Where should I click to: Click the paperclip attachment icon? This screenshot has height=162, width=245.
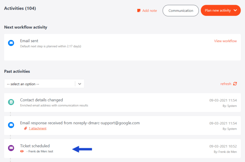pos(26,129)
